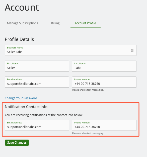Click the Account page heading
147x157 pixels.
coord(22,7)
